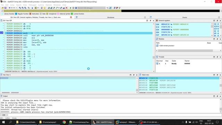
Task: Click the Jump forward arrow icon
Action: (14, 8)
